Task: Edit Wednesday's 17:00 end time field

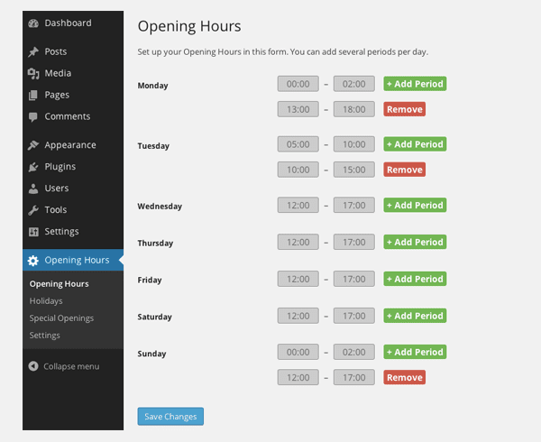Action: click(x=354, y=206)
